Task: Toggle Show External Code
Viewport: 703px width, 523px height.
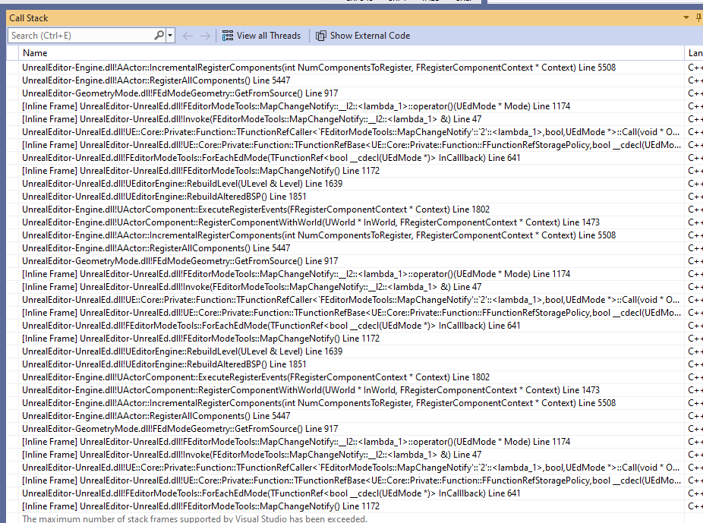Action: (363, 36)
